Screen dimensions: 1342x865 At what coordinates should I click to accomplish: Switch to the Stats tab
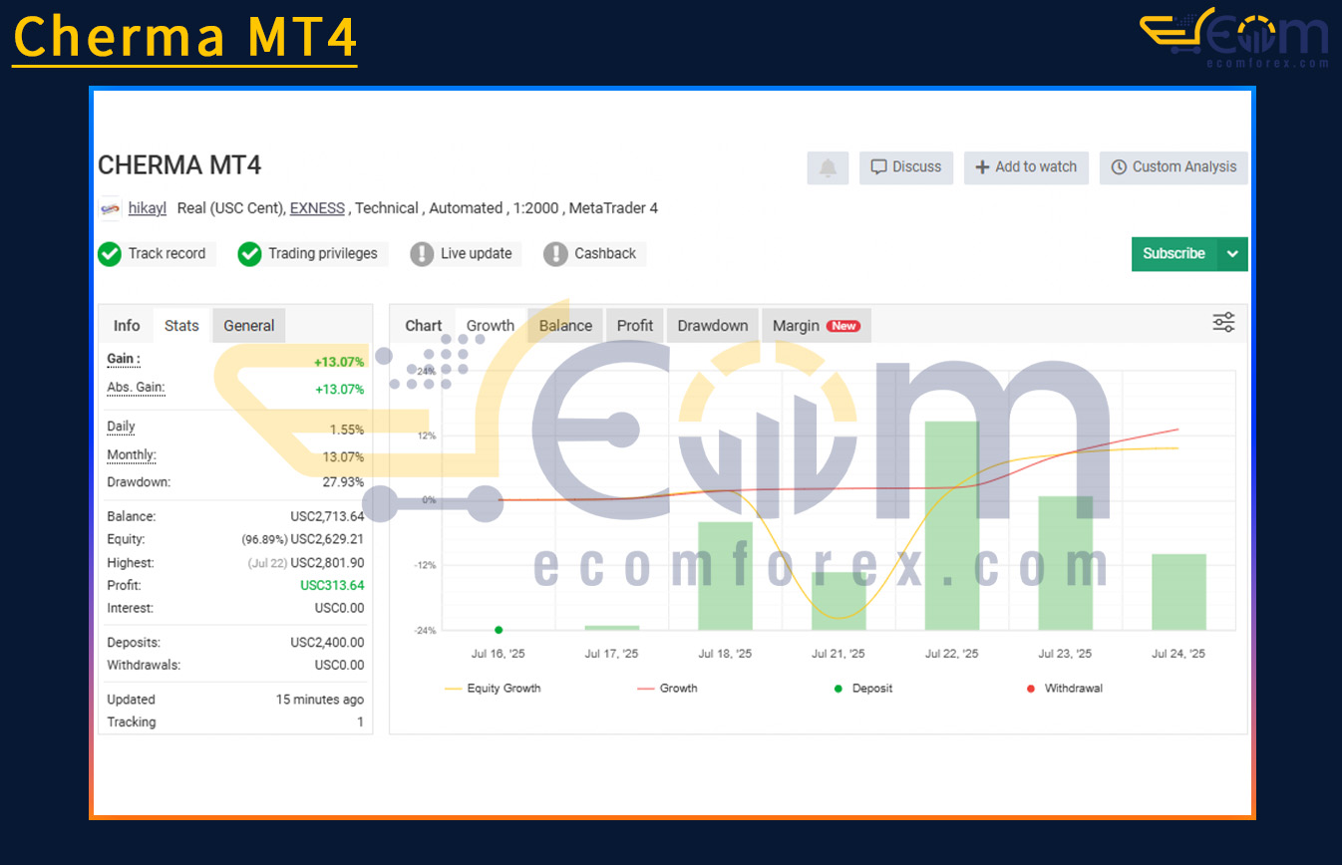point(181,326)
